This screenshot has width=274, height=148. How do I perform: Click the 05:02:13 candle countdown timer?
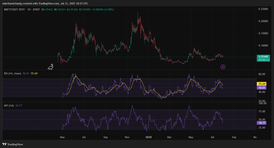(263, 60)
